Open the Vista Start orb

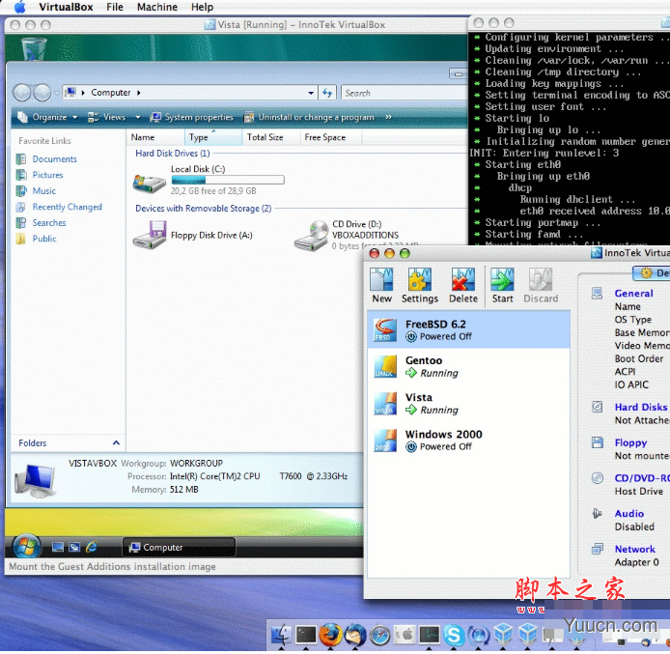pyautogui.click(x=26, y=547)
